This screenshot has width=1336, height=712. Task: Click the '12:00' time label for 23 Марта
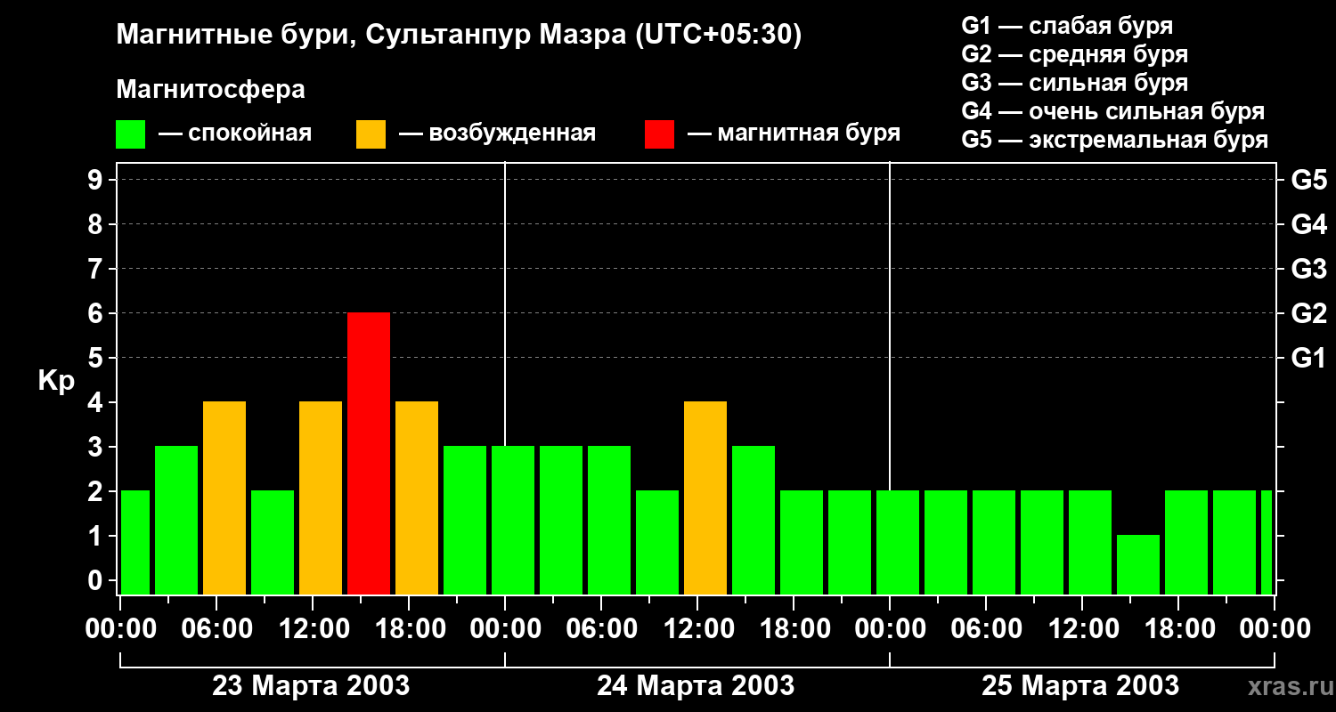pos(313,628)
